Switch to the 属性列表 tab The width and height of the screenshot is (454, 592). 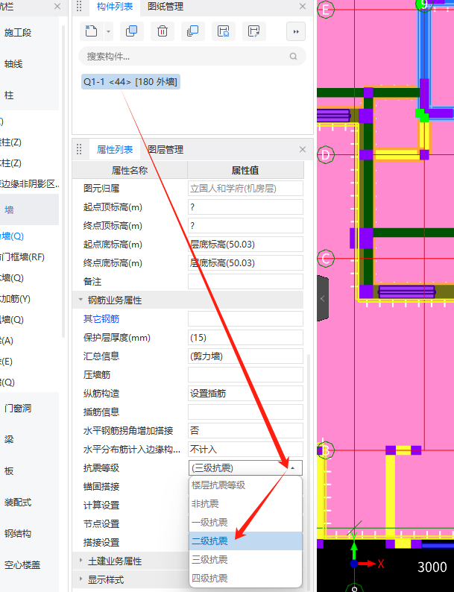115,150
